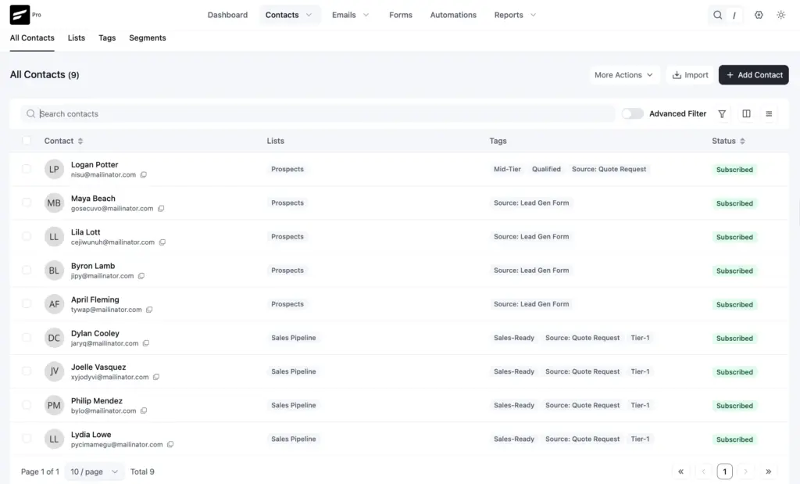This screenshot has height=484, width=800.
Task: Click the Add Contact button
Action: [754, 75]
